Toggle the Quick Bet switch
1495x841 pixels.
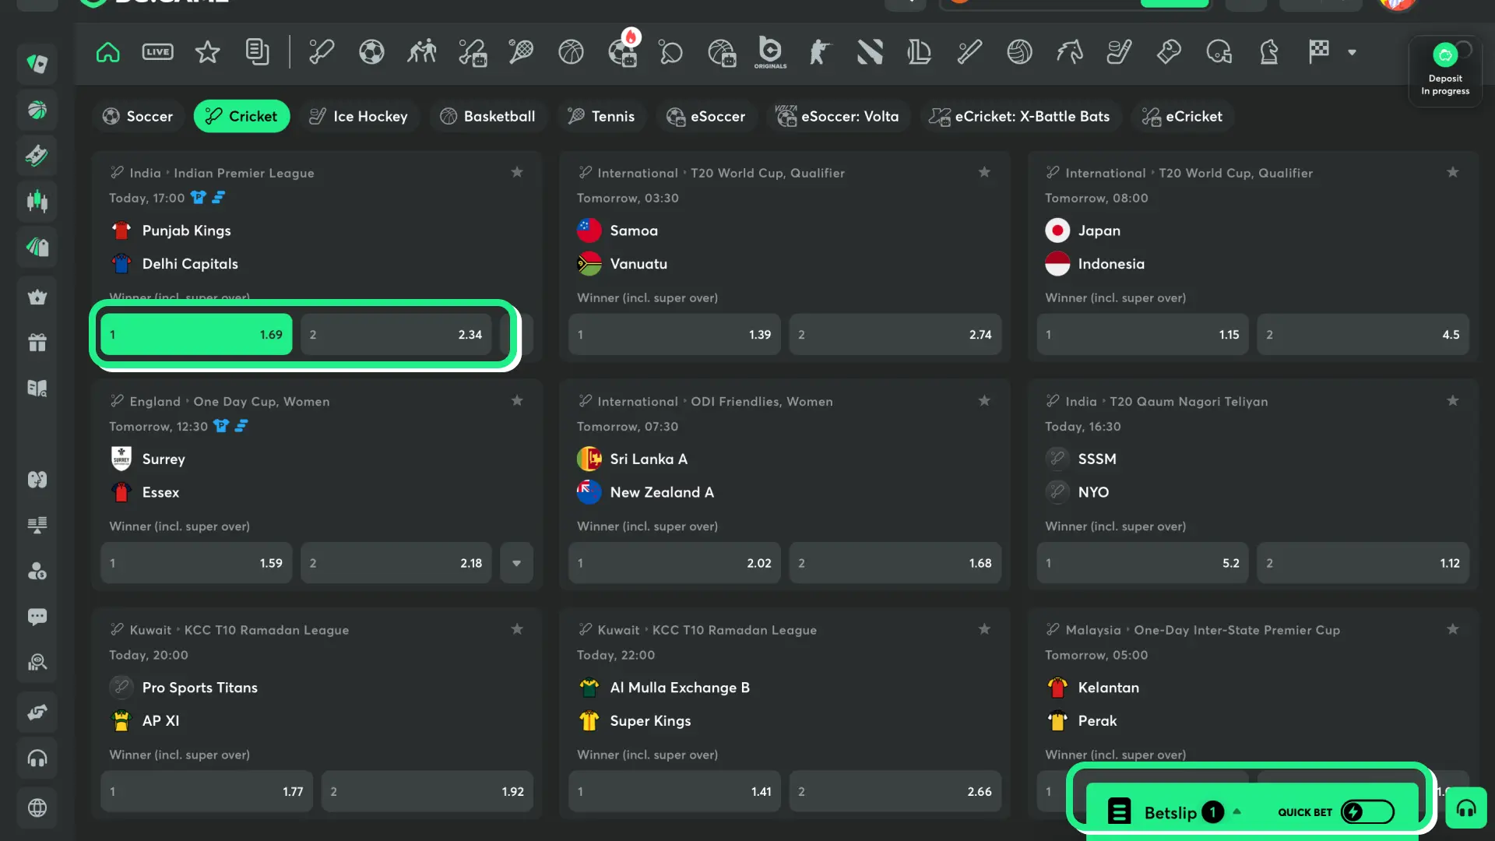[1367, 812]
